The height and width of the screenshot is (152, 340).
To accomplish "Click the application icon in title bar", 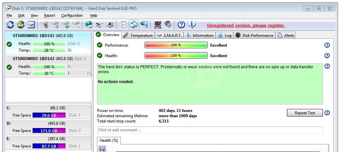I will 8,8.
